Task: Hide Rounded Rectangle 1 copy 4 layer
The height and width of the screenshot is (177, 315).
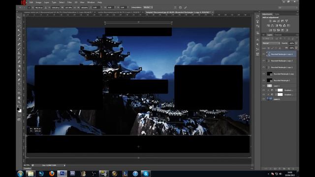Action: [264, 54]
